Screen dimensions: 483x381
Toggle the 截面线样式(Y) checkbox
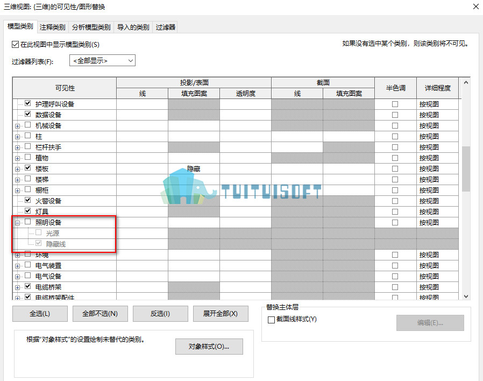click(272, 320)
